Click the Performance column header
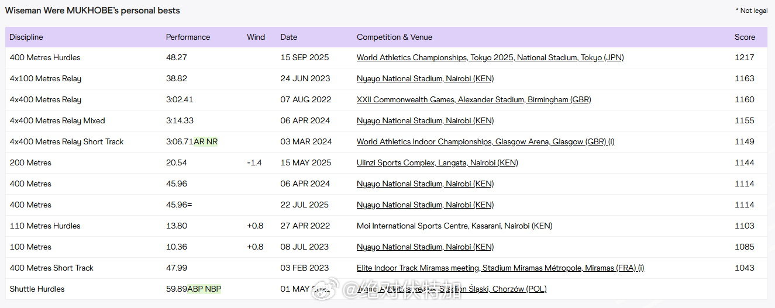 (x=188, y=37)
